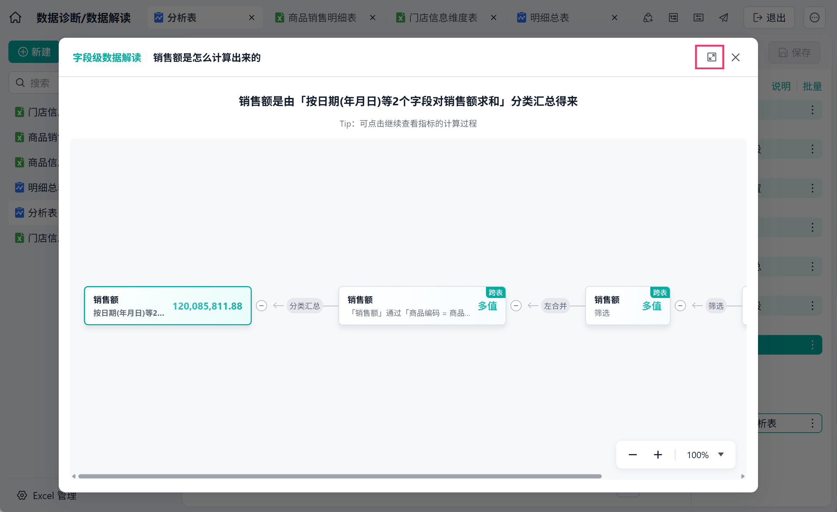Open the 销售额 card with 商品编码 merge
This screenshot has height=512, width=837.
point(422,306)
